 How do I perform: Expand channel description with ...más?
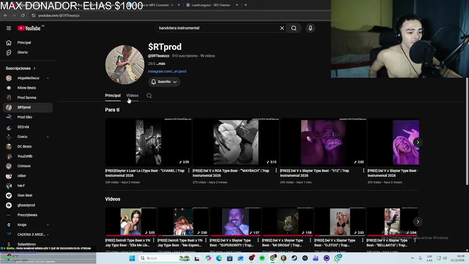(160, 64)
